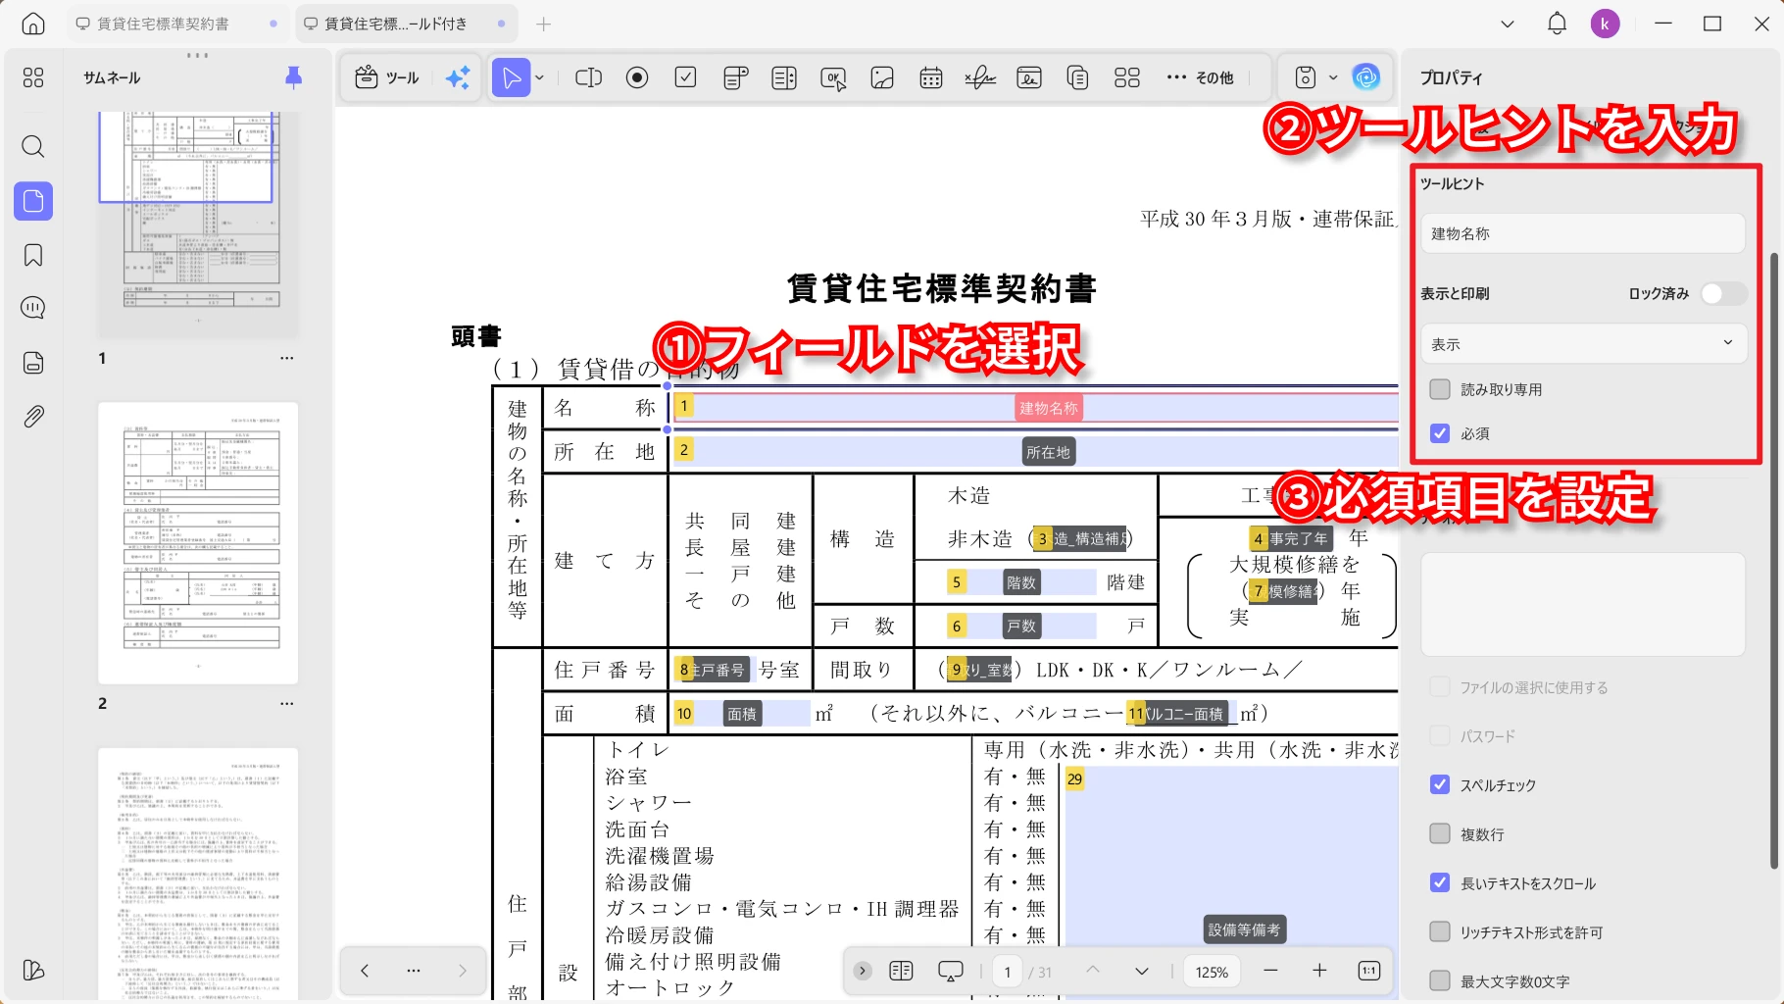Open the tab list chevron in title bar

[x=1508, y=24]
